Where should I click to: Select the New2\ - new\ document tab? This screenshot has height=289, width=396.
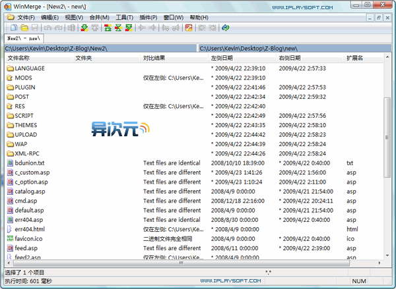[x=24, y=38]
